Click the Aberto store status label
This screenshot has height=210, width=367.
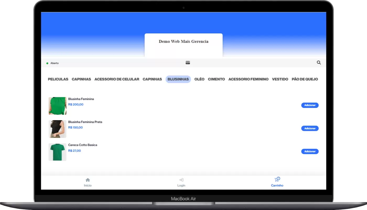pyautogui.click(x=54, y=63)
